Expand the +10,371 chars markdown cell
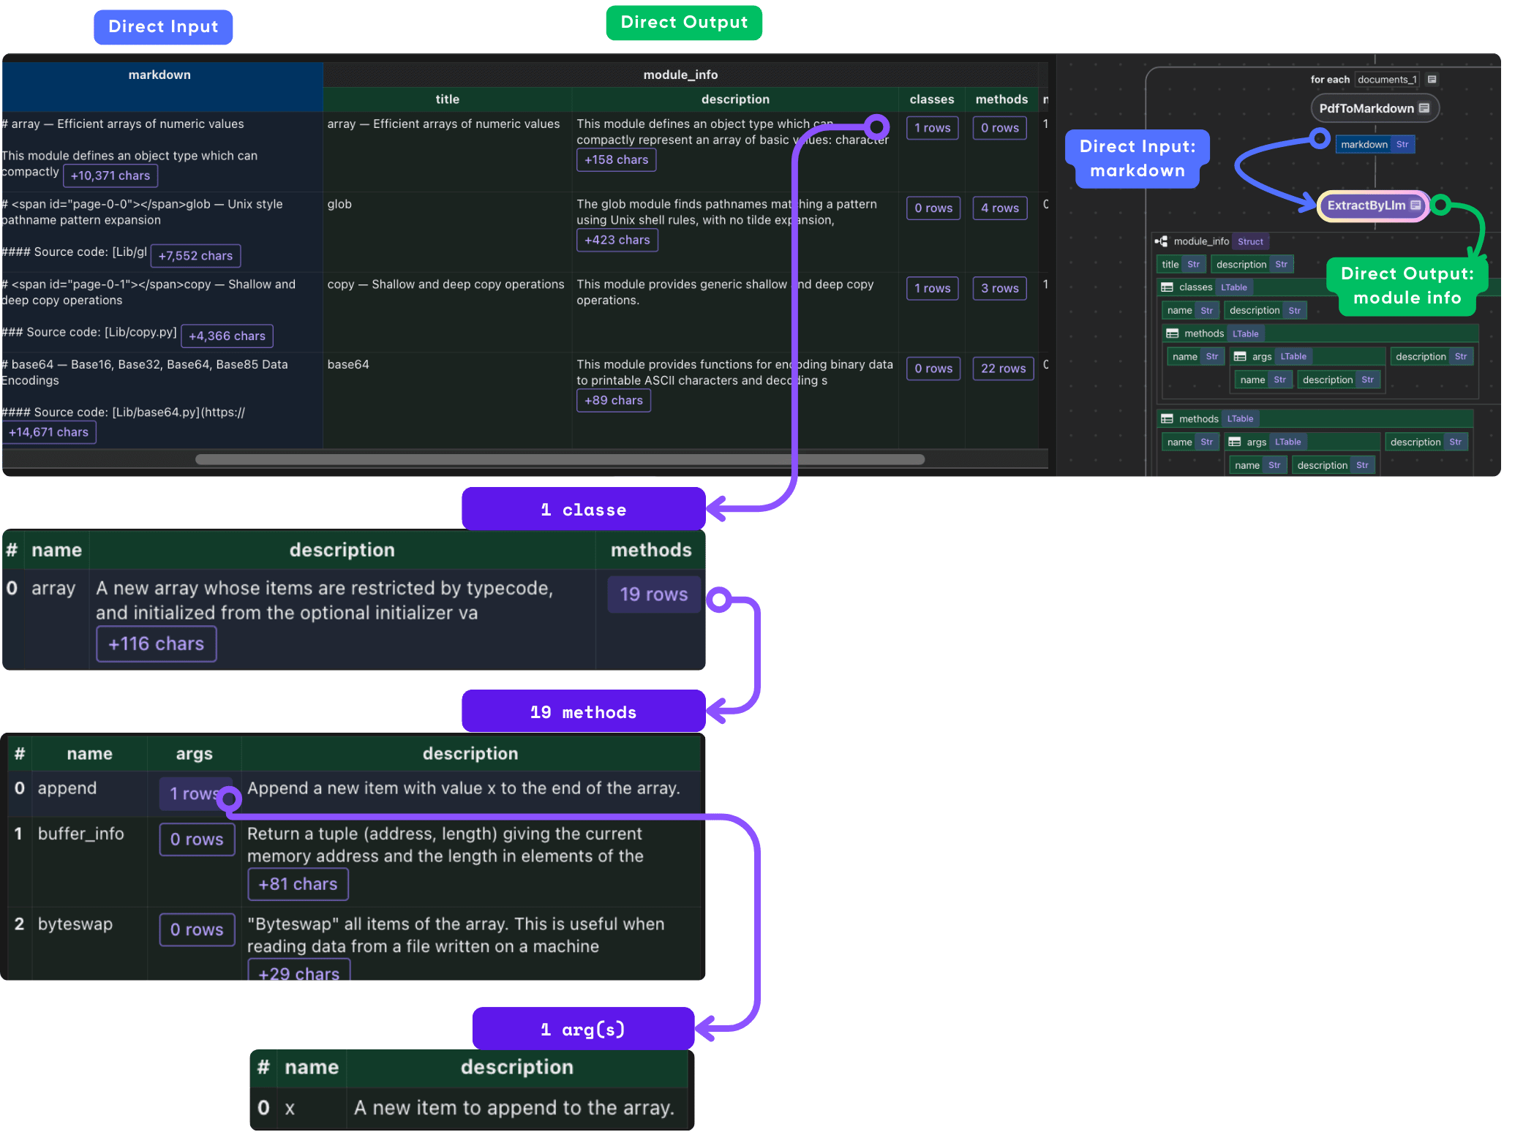1534x1132 pixels. pyautogui.click(x=110, y=176)
